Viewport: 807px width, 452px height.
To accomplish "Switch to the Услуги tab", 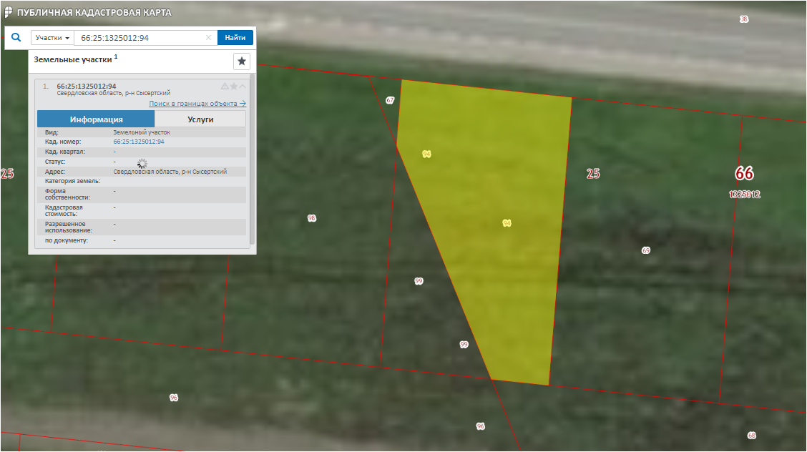I will pyautogui.click(x=200, y=119).
